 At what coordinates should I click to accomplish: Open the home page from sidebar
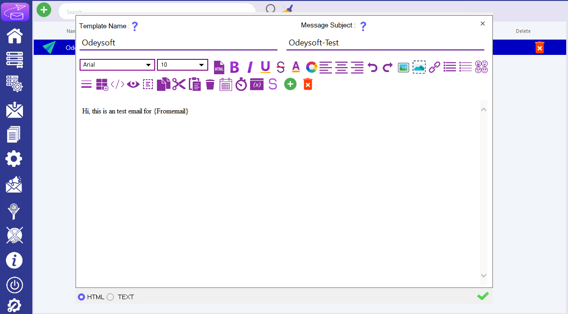pos(14,36)
